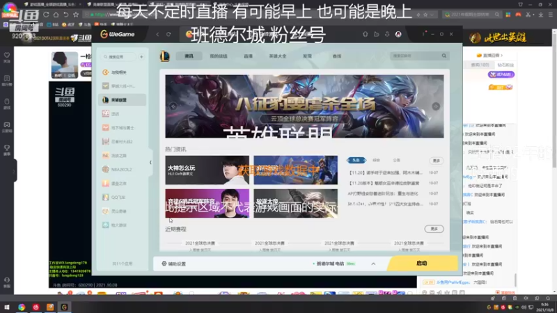Select 地下城与勇士 in the game list

coord(123,128)
